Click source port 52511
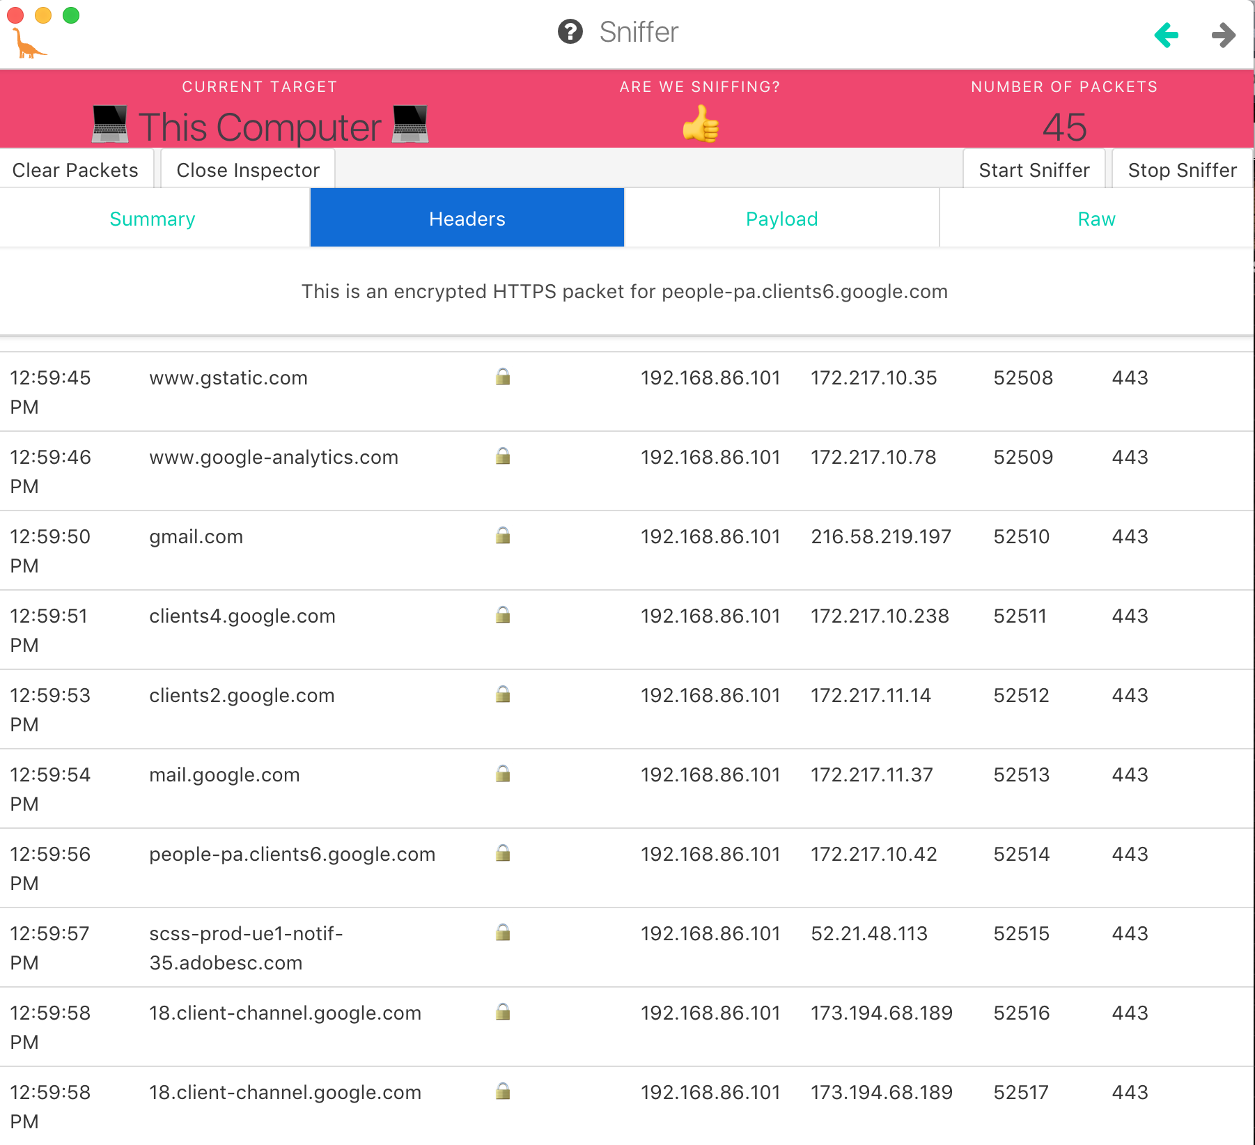The height and width of the screenshot is (1145, 1255). coord(1020,616)
